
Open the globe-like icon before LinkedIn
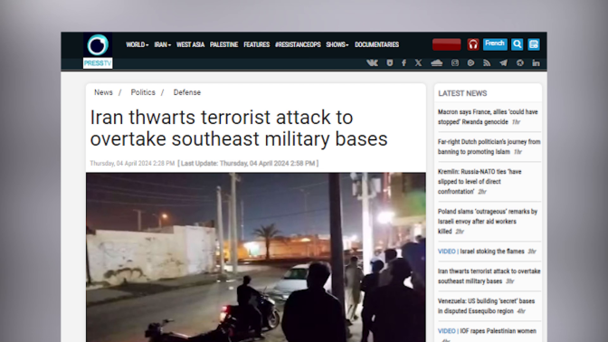(x=520, y=62)
